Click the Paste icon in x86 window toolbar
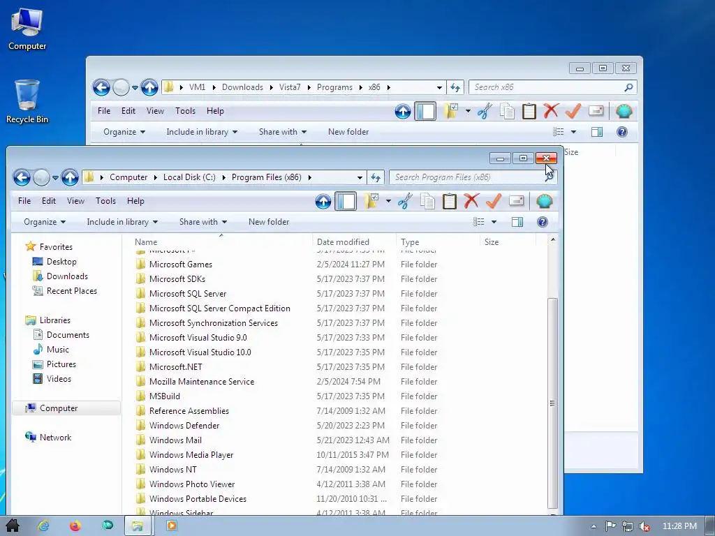This screenshot has width=715, height=536. [x=529, y=111]
